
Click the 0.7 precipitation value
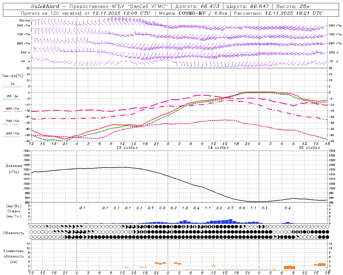pyautogui.click(x=151, y=208)
